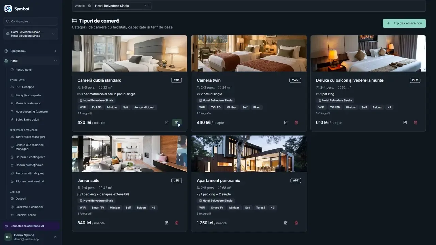
Task: Show the +2 extra amenities on Junior suite
Action: click(x=154, y=208)
